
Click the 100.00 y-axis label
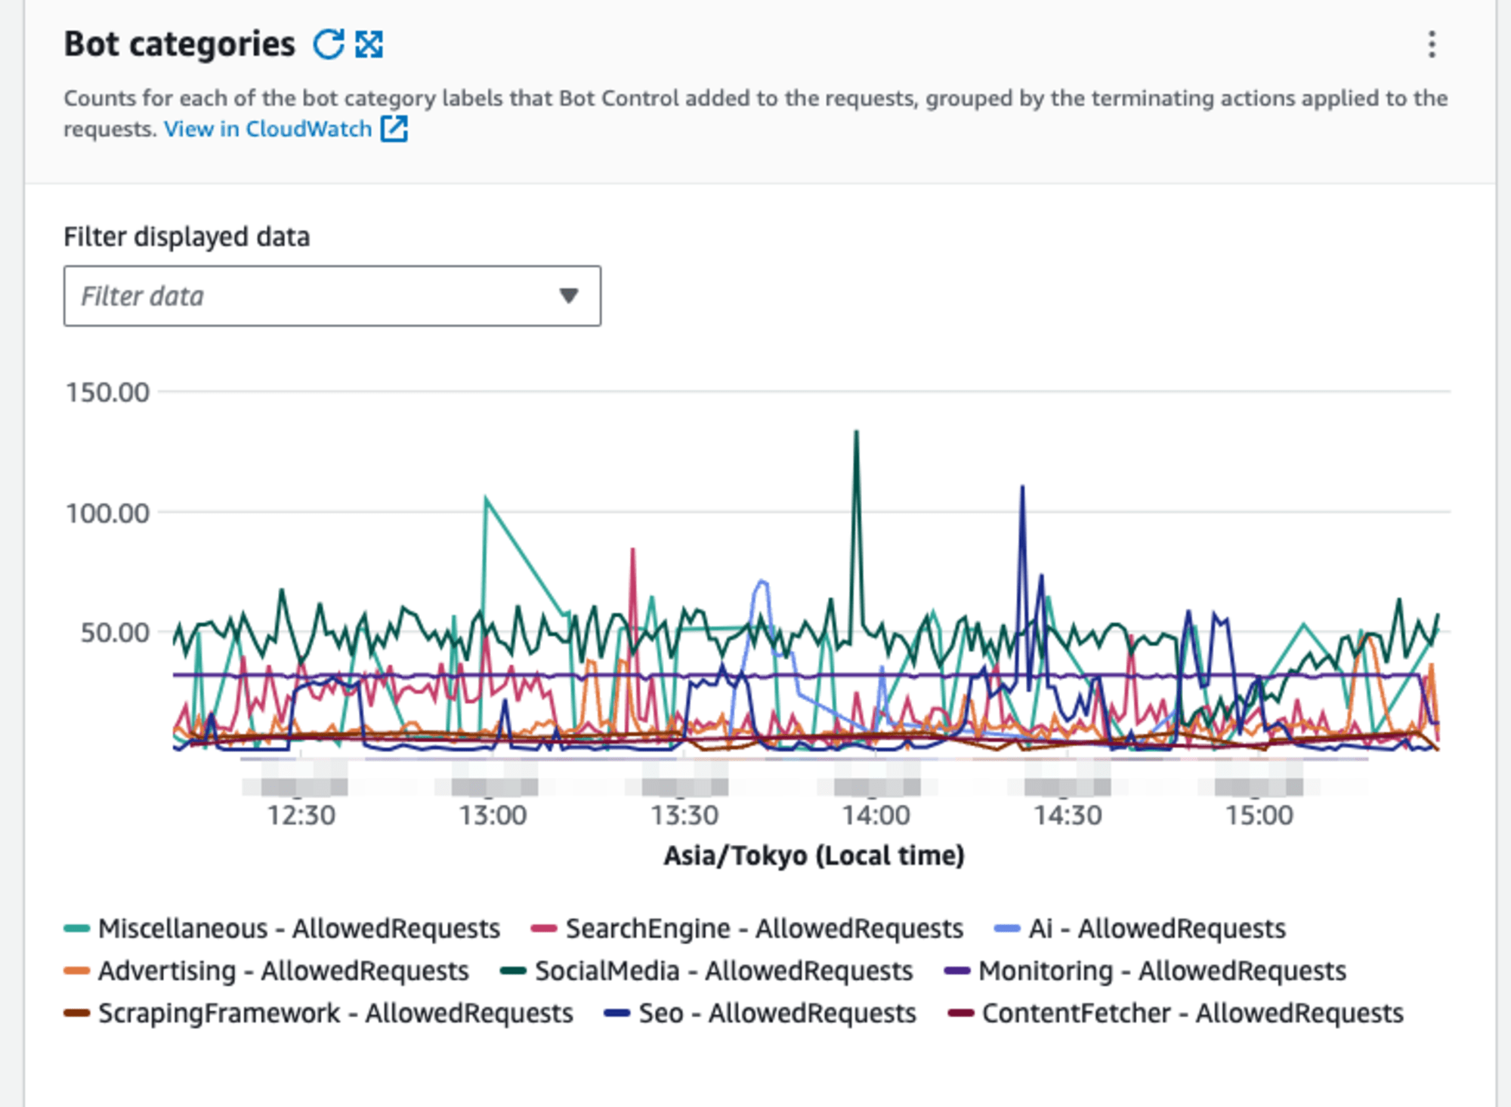(x=108, y=513)
